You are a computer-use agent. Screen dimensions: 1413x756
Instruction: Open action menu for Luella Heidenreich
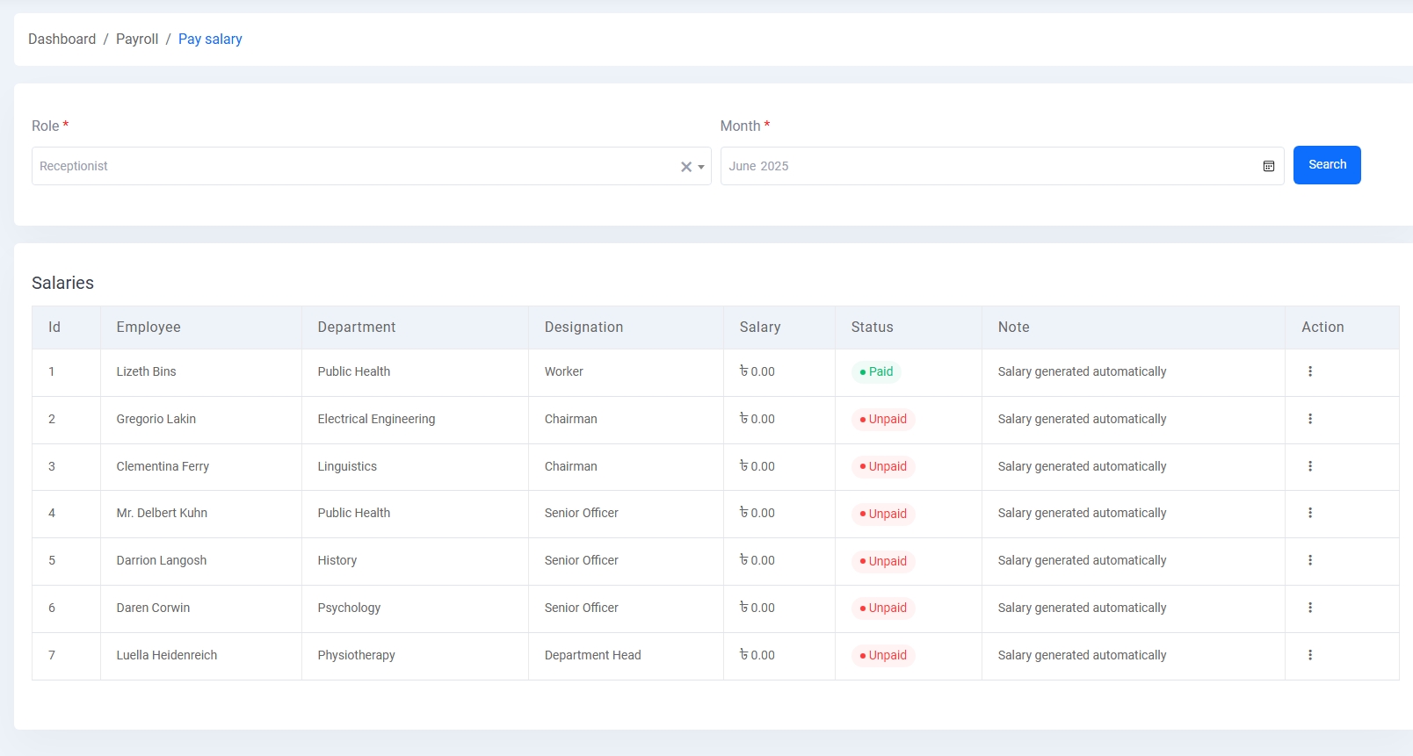1309,655
